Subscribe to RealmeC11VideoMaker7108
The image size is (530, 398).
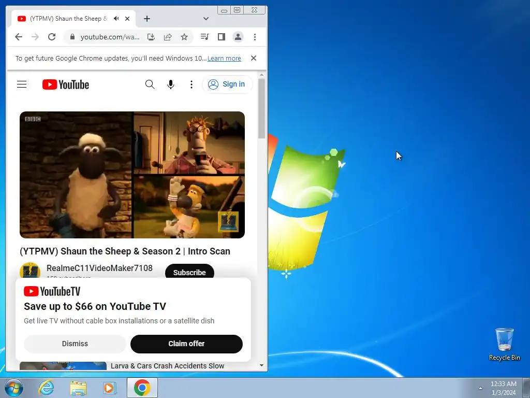(189, 272)
